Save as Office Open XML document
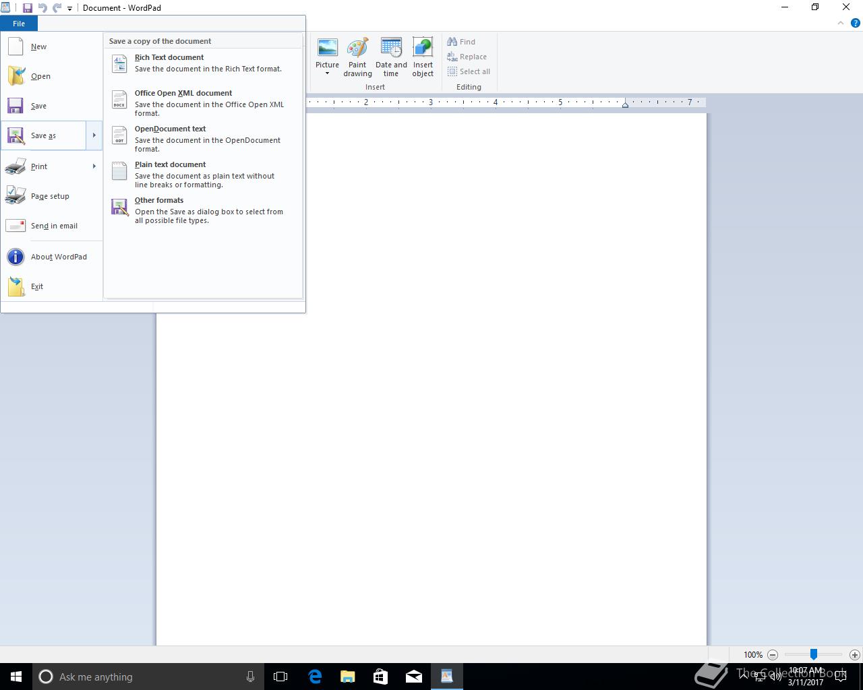 click(203, 103)
